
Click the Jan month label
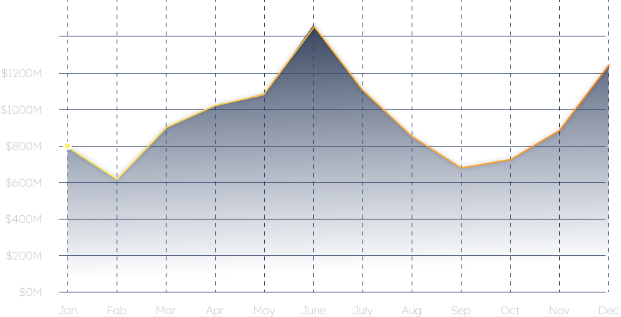pos(67,310)
